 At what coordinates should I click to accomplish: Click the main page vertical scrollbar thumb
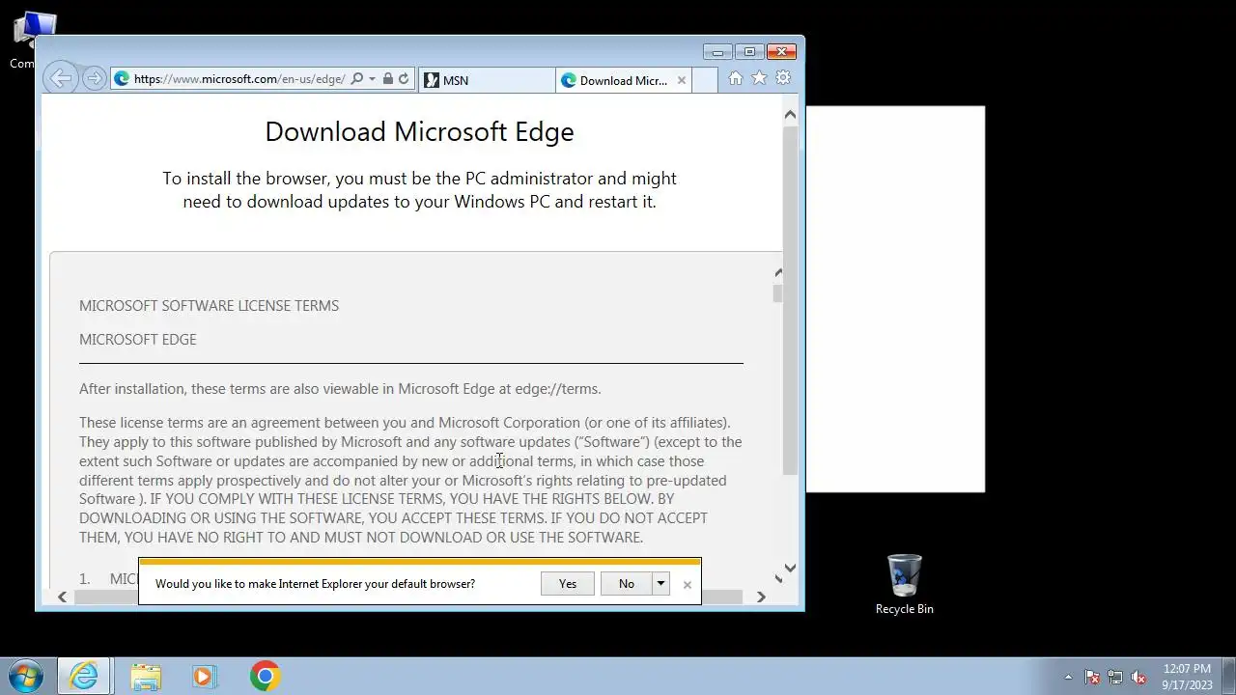pyautogui.click(x=790, y=299)
